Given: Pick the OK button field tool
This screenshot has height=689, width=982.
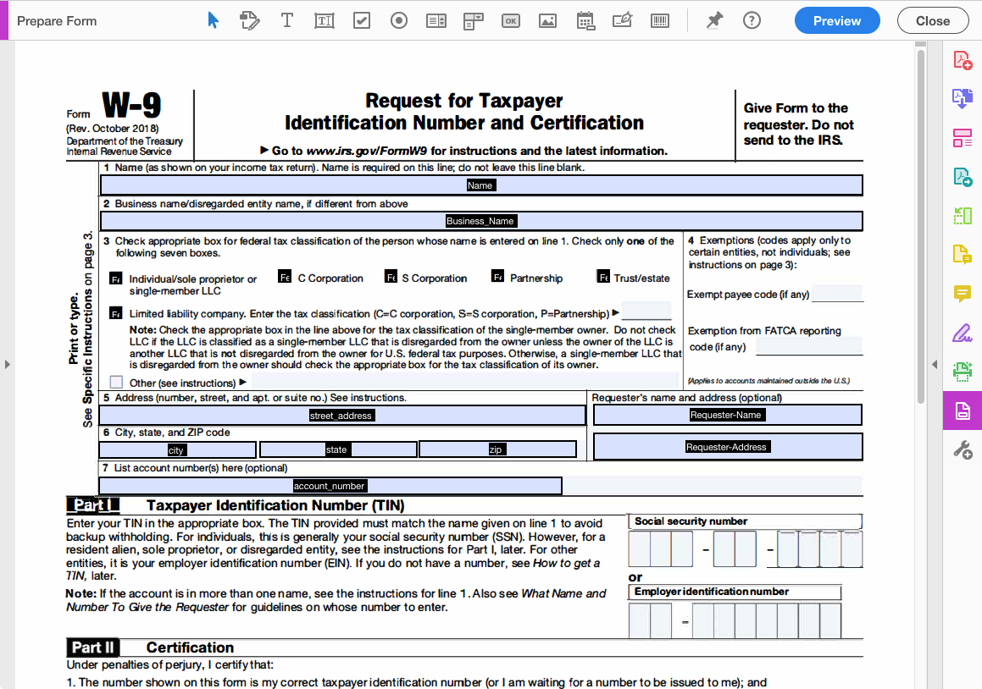Looking at the screenshot, I should click(x=510, y=20).
